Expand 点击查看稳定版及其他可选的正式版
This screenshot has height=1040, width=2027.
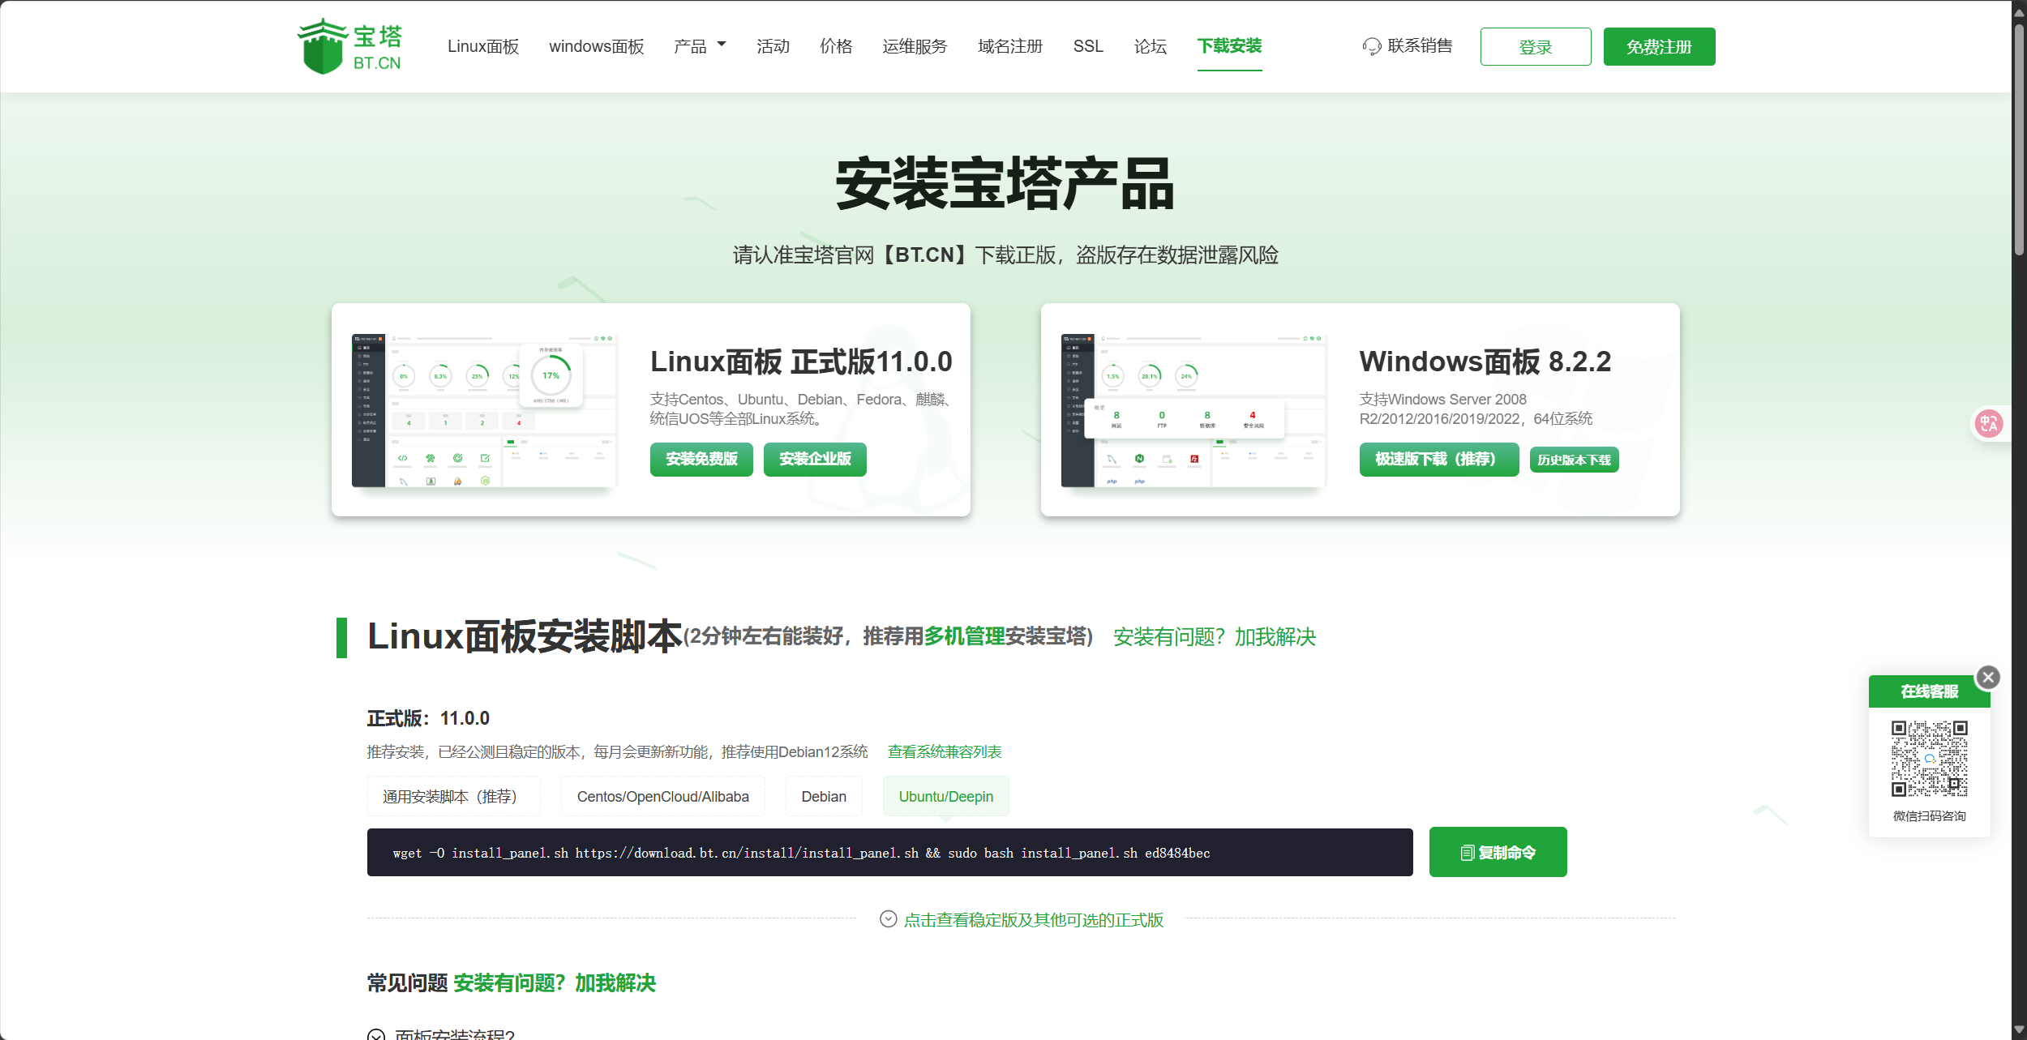(x=1033, y=919)
